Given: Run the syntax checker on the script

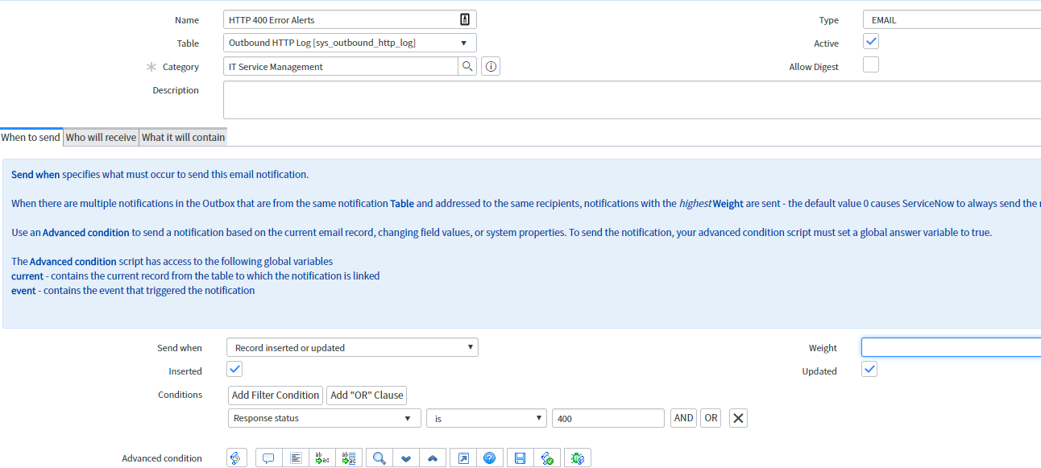Looking at the screenshot, I should 548,458.
